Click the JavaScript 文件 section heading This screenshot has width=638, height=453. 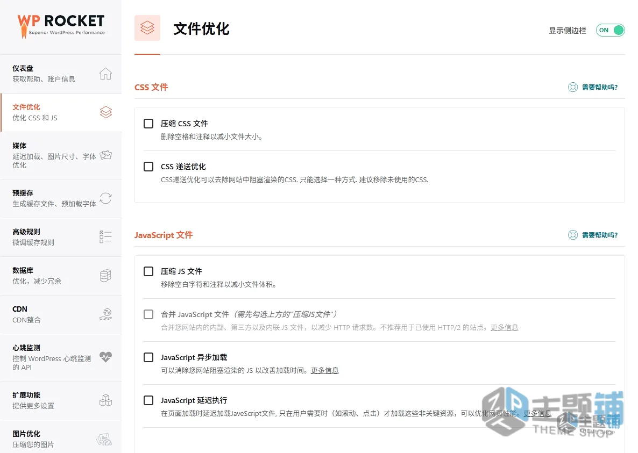point(164,235)
